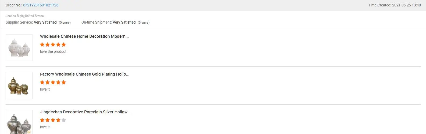The width and height of the screenshot is (426, 134).
Task: View the silver hollow jars thumbnail
Action: pyautogui.click(x=19, y=123)
